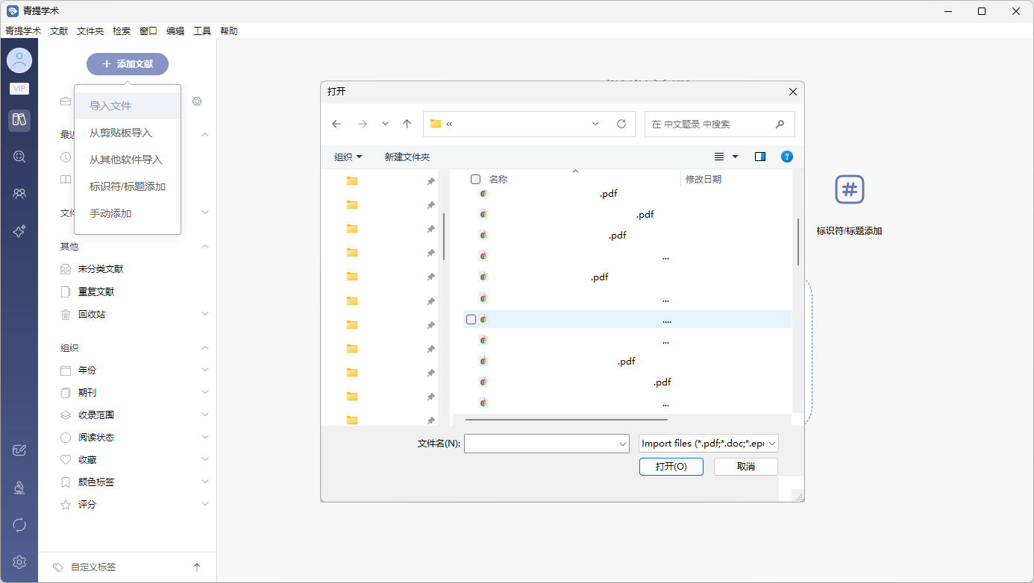The width and height of the screenshot is (1034, 583).
Task: Collapse the sidebar 组织 section chevron
Action: 205,347
